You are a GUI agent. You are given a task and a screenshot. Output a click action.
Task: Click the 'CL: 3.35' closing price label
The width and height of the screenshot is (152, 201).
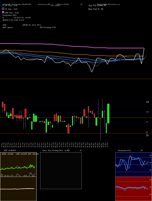click(55, 5)
